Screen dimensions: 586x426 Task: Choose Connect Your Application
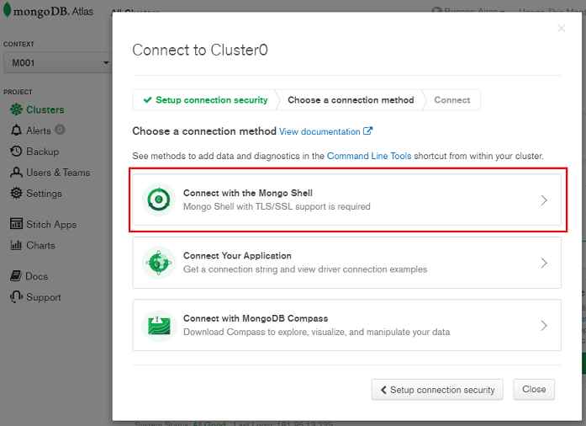tap(347, 263)
